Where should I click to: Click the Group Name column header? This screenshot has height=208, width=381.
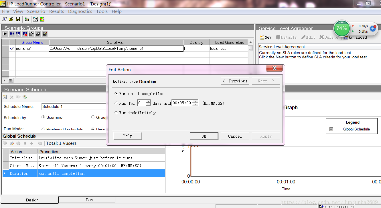[32, 42]
